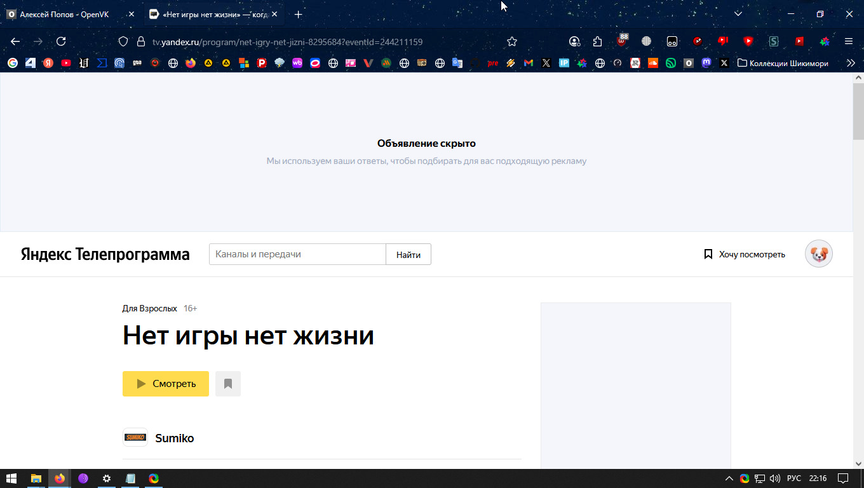864x488 pixels.
Task: Click the 'Найти' search button
Action: tap(408, 254)
